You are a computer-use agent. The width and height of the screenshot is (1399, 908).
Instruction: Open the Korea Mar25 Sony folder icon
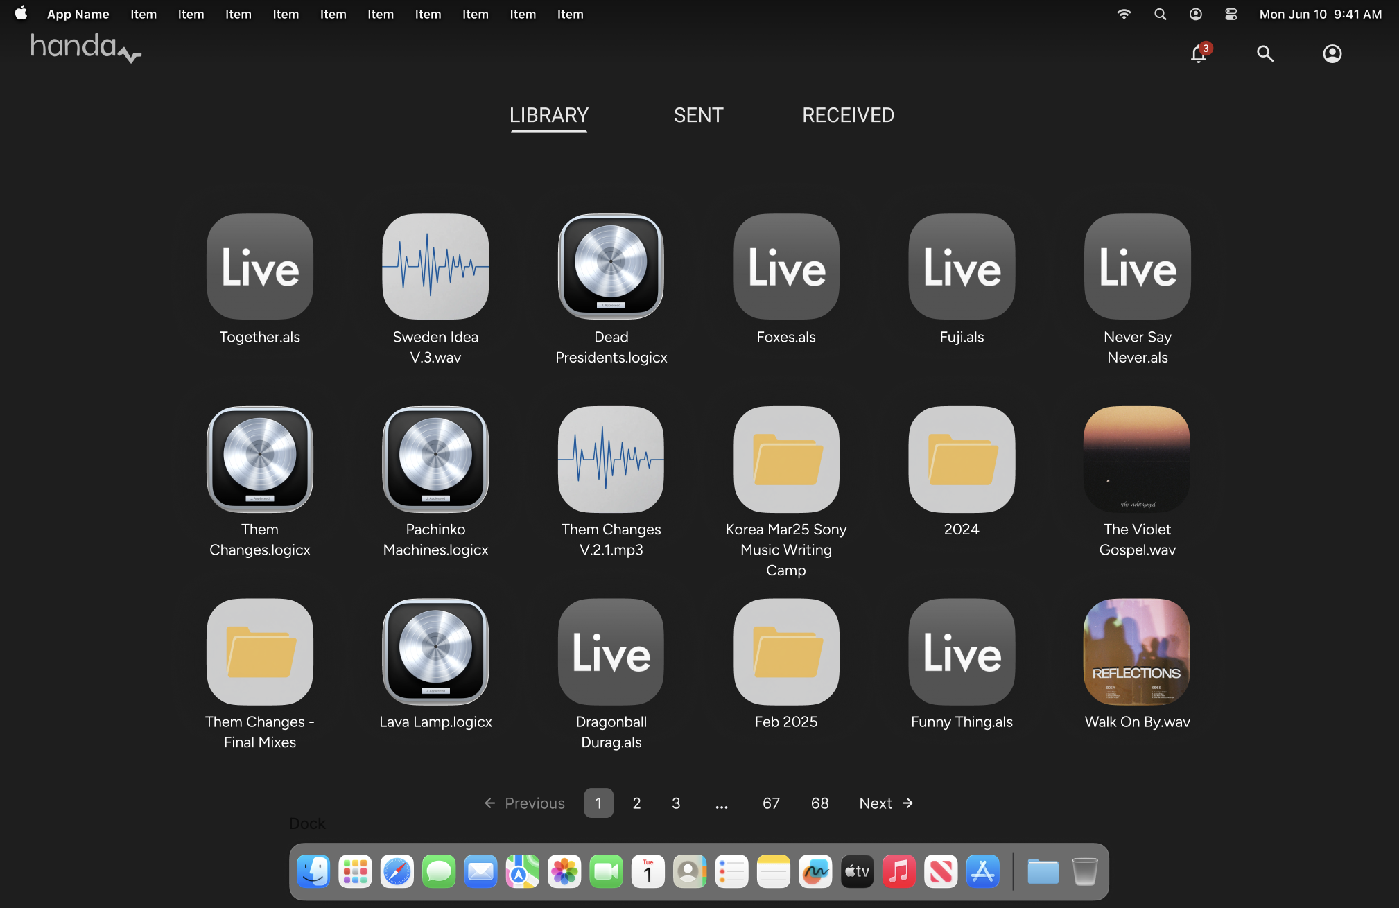tap(786, 459)
